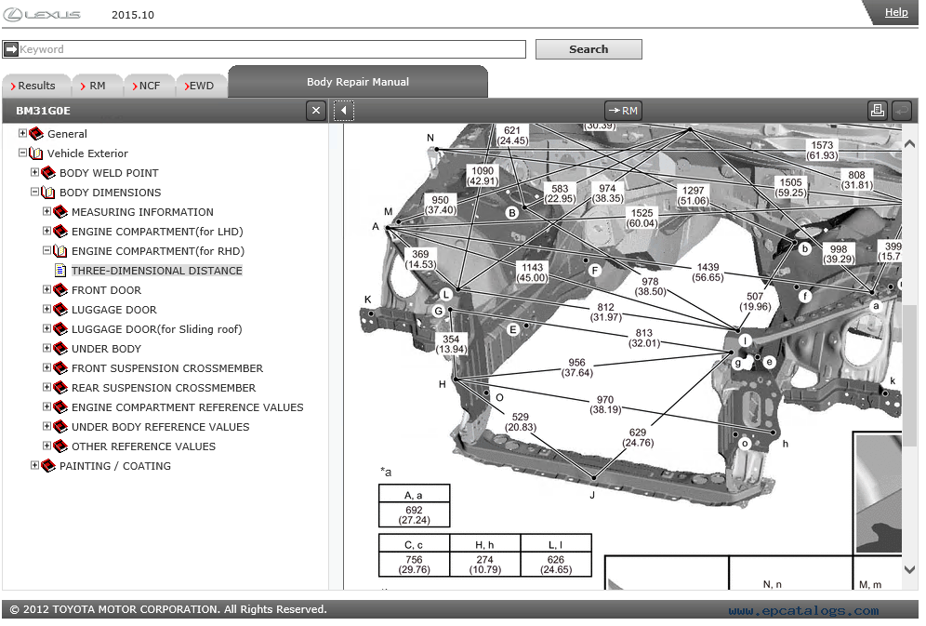926x626 pixels.
Task: Click the arrow icon left of Keyword field
Action: click(x=10, y=49)
